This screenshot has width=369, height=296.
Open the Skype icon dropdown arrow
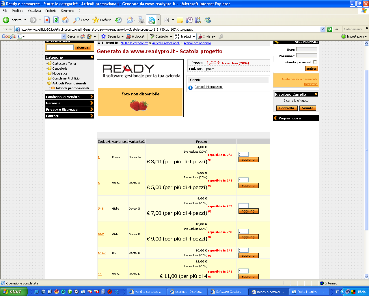point(158,20)
